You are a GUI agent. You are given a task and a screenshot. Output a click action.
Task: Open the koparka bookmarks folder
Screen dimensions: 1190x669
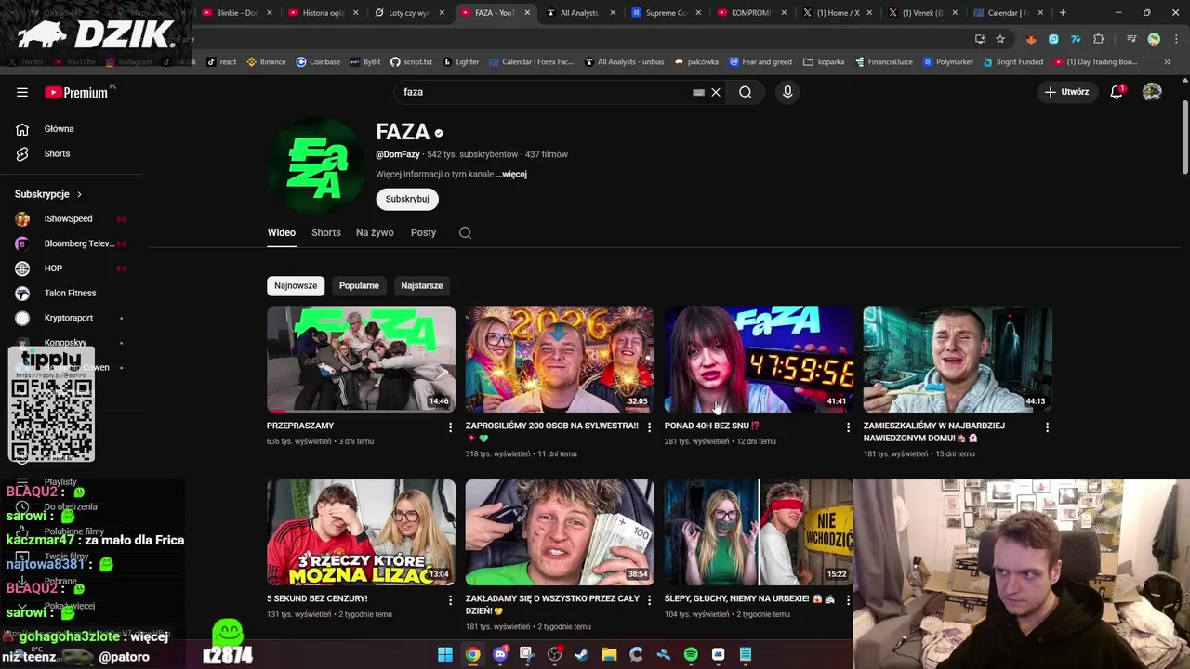(824, 61)
